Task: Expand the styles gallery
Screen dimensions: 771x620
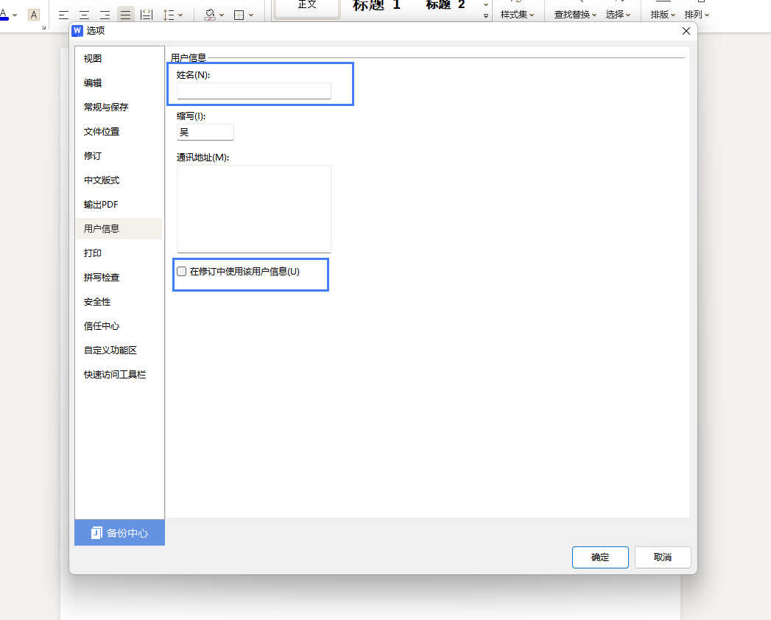Action: [486, 15]
